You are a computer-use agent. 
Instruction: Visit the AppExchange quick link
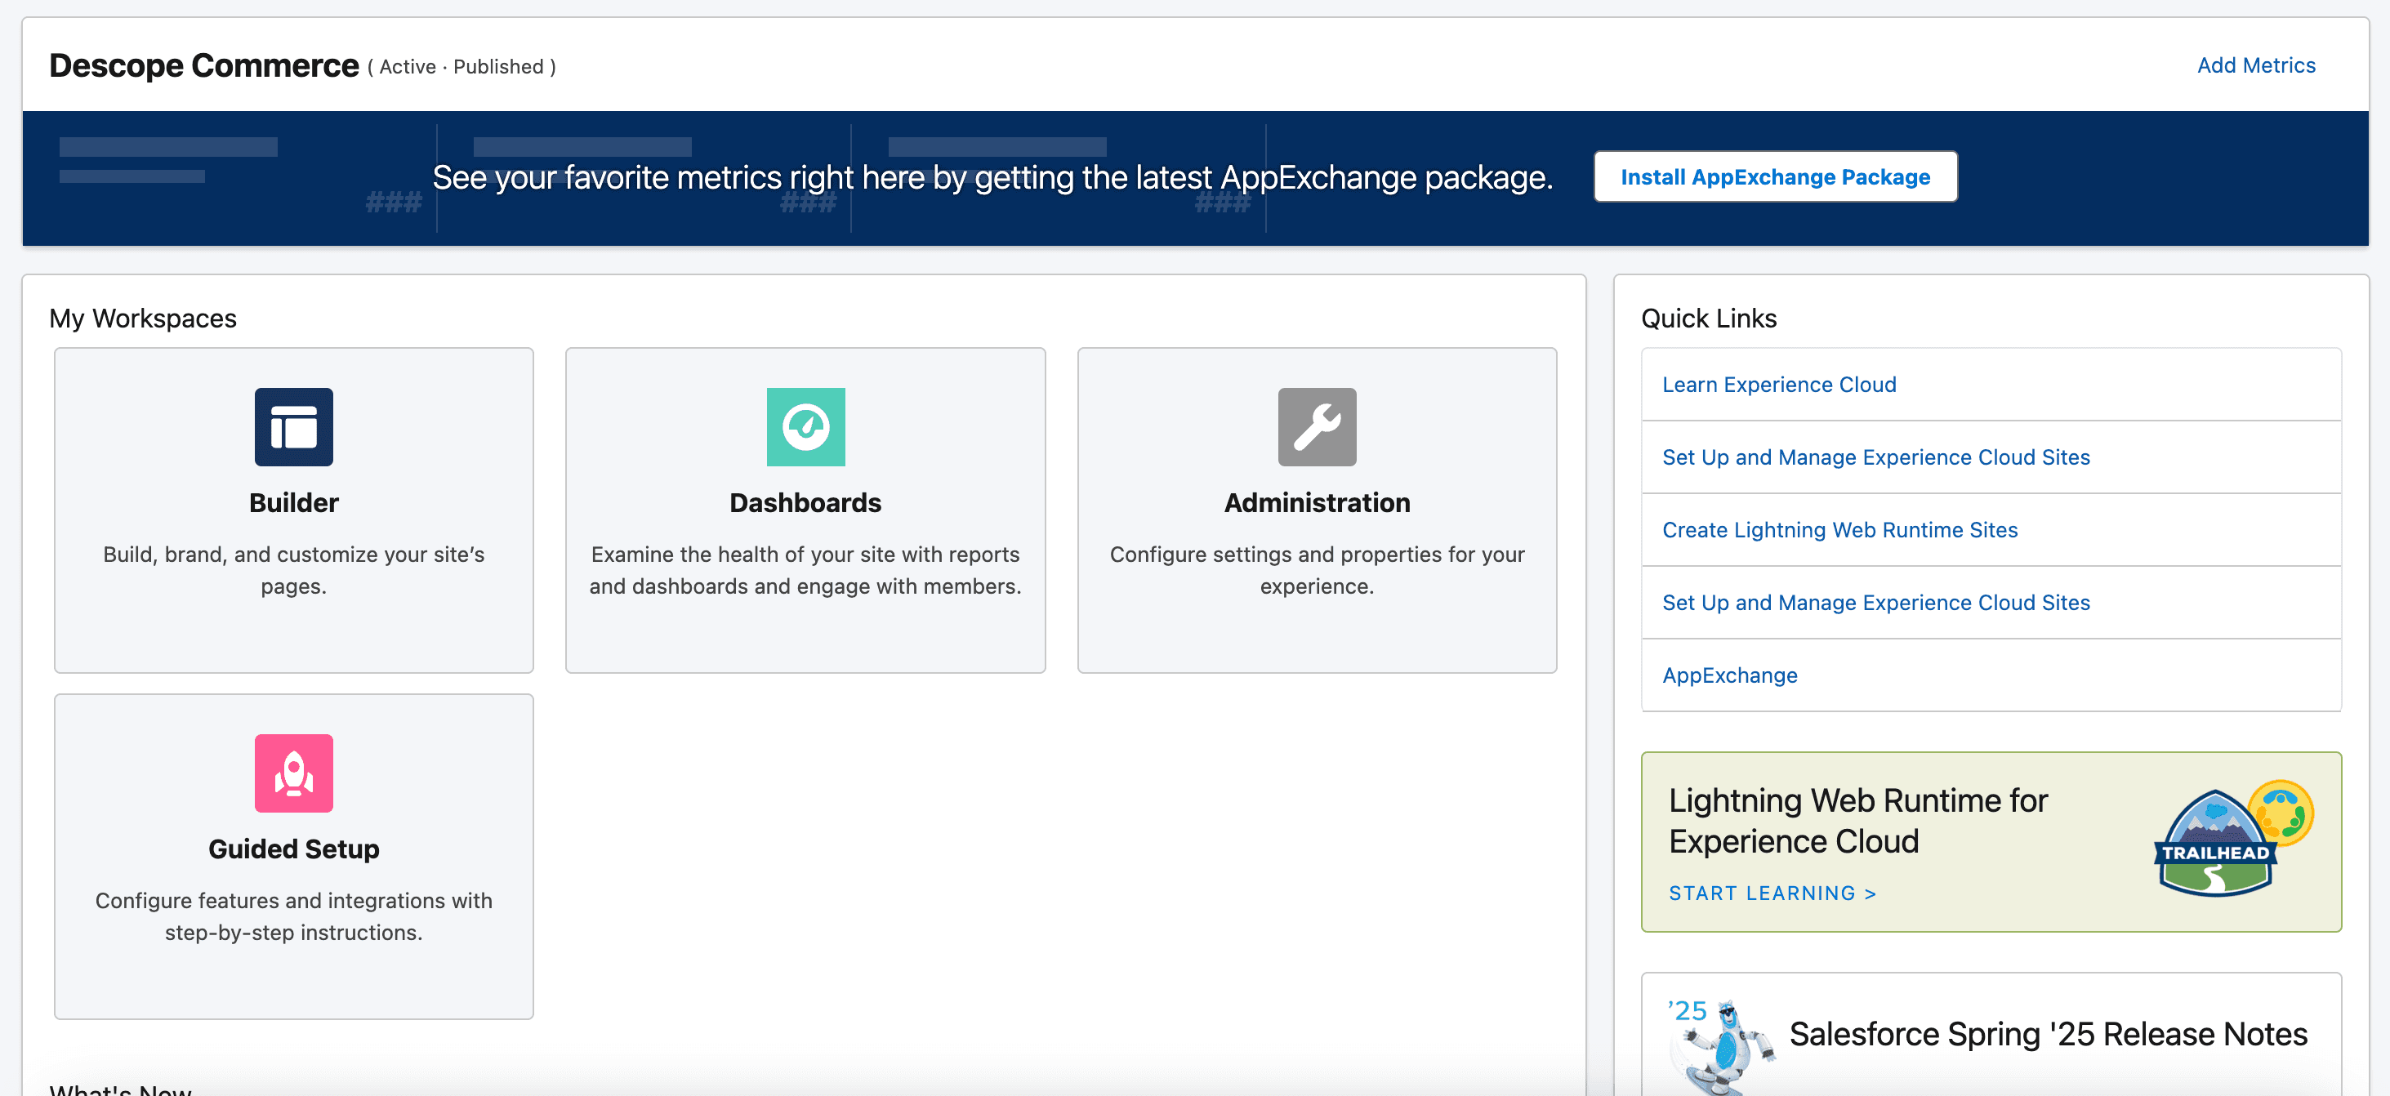1729,675
